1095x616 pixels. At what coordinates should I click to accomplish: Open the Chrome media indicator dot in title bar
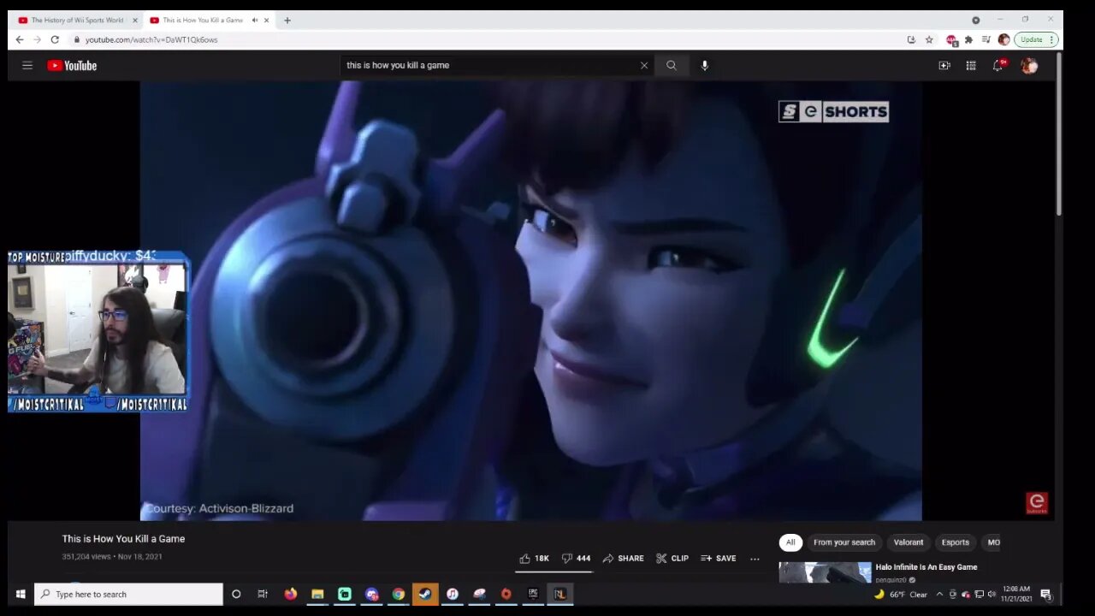coord(975,20)
